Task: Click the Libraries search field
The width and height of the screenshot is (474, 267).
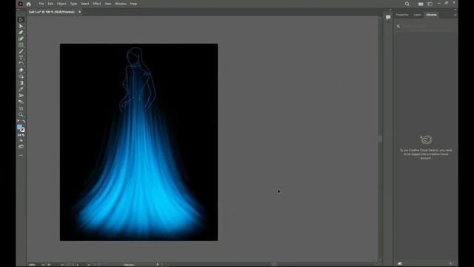Action: 425,27
